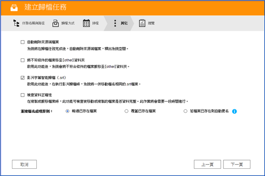Click the 重複檔名處理原則 label

coord(36,111)
